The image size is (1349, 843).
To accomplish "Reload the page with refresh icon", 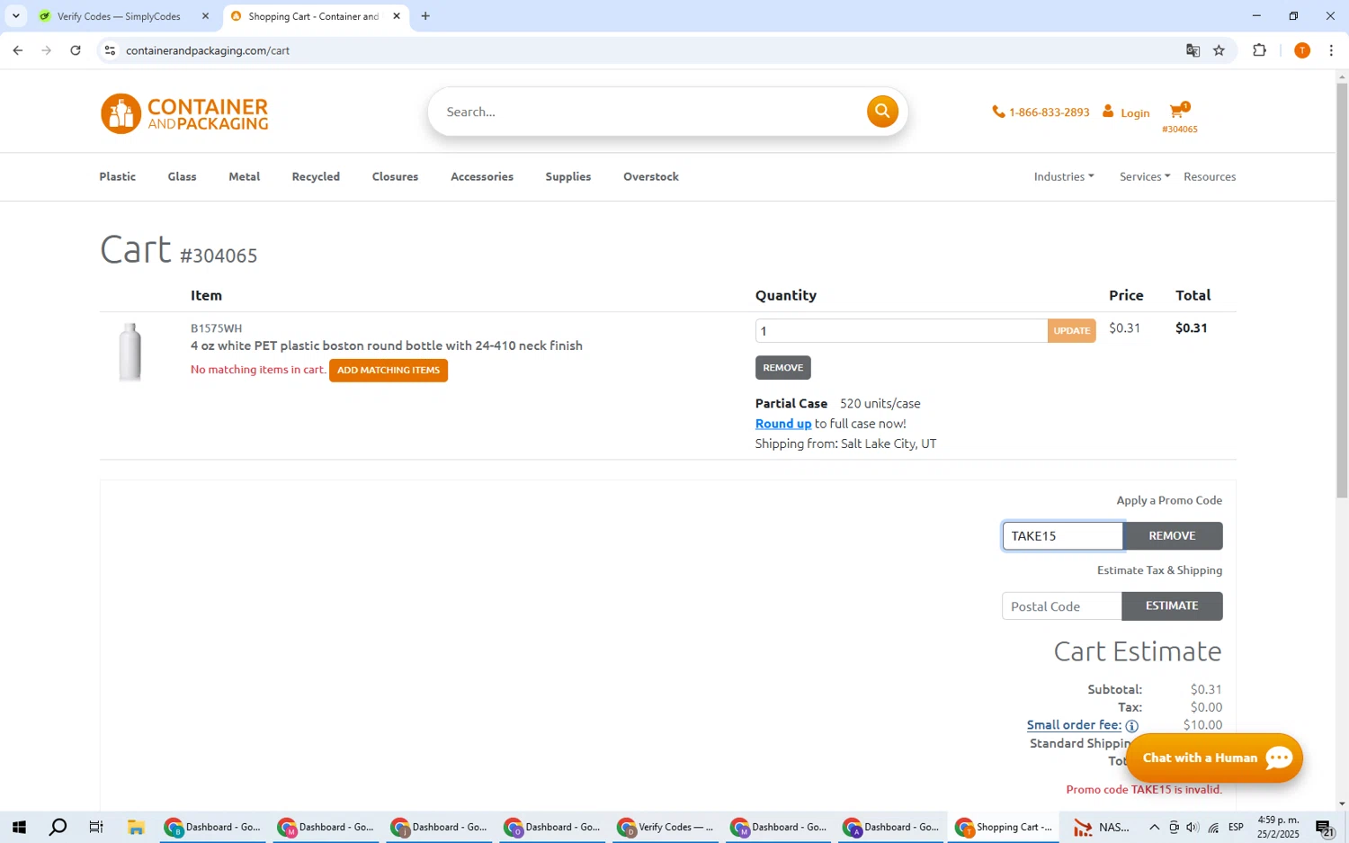I will [76, 50].
